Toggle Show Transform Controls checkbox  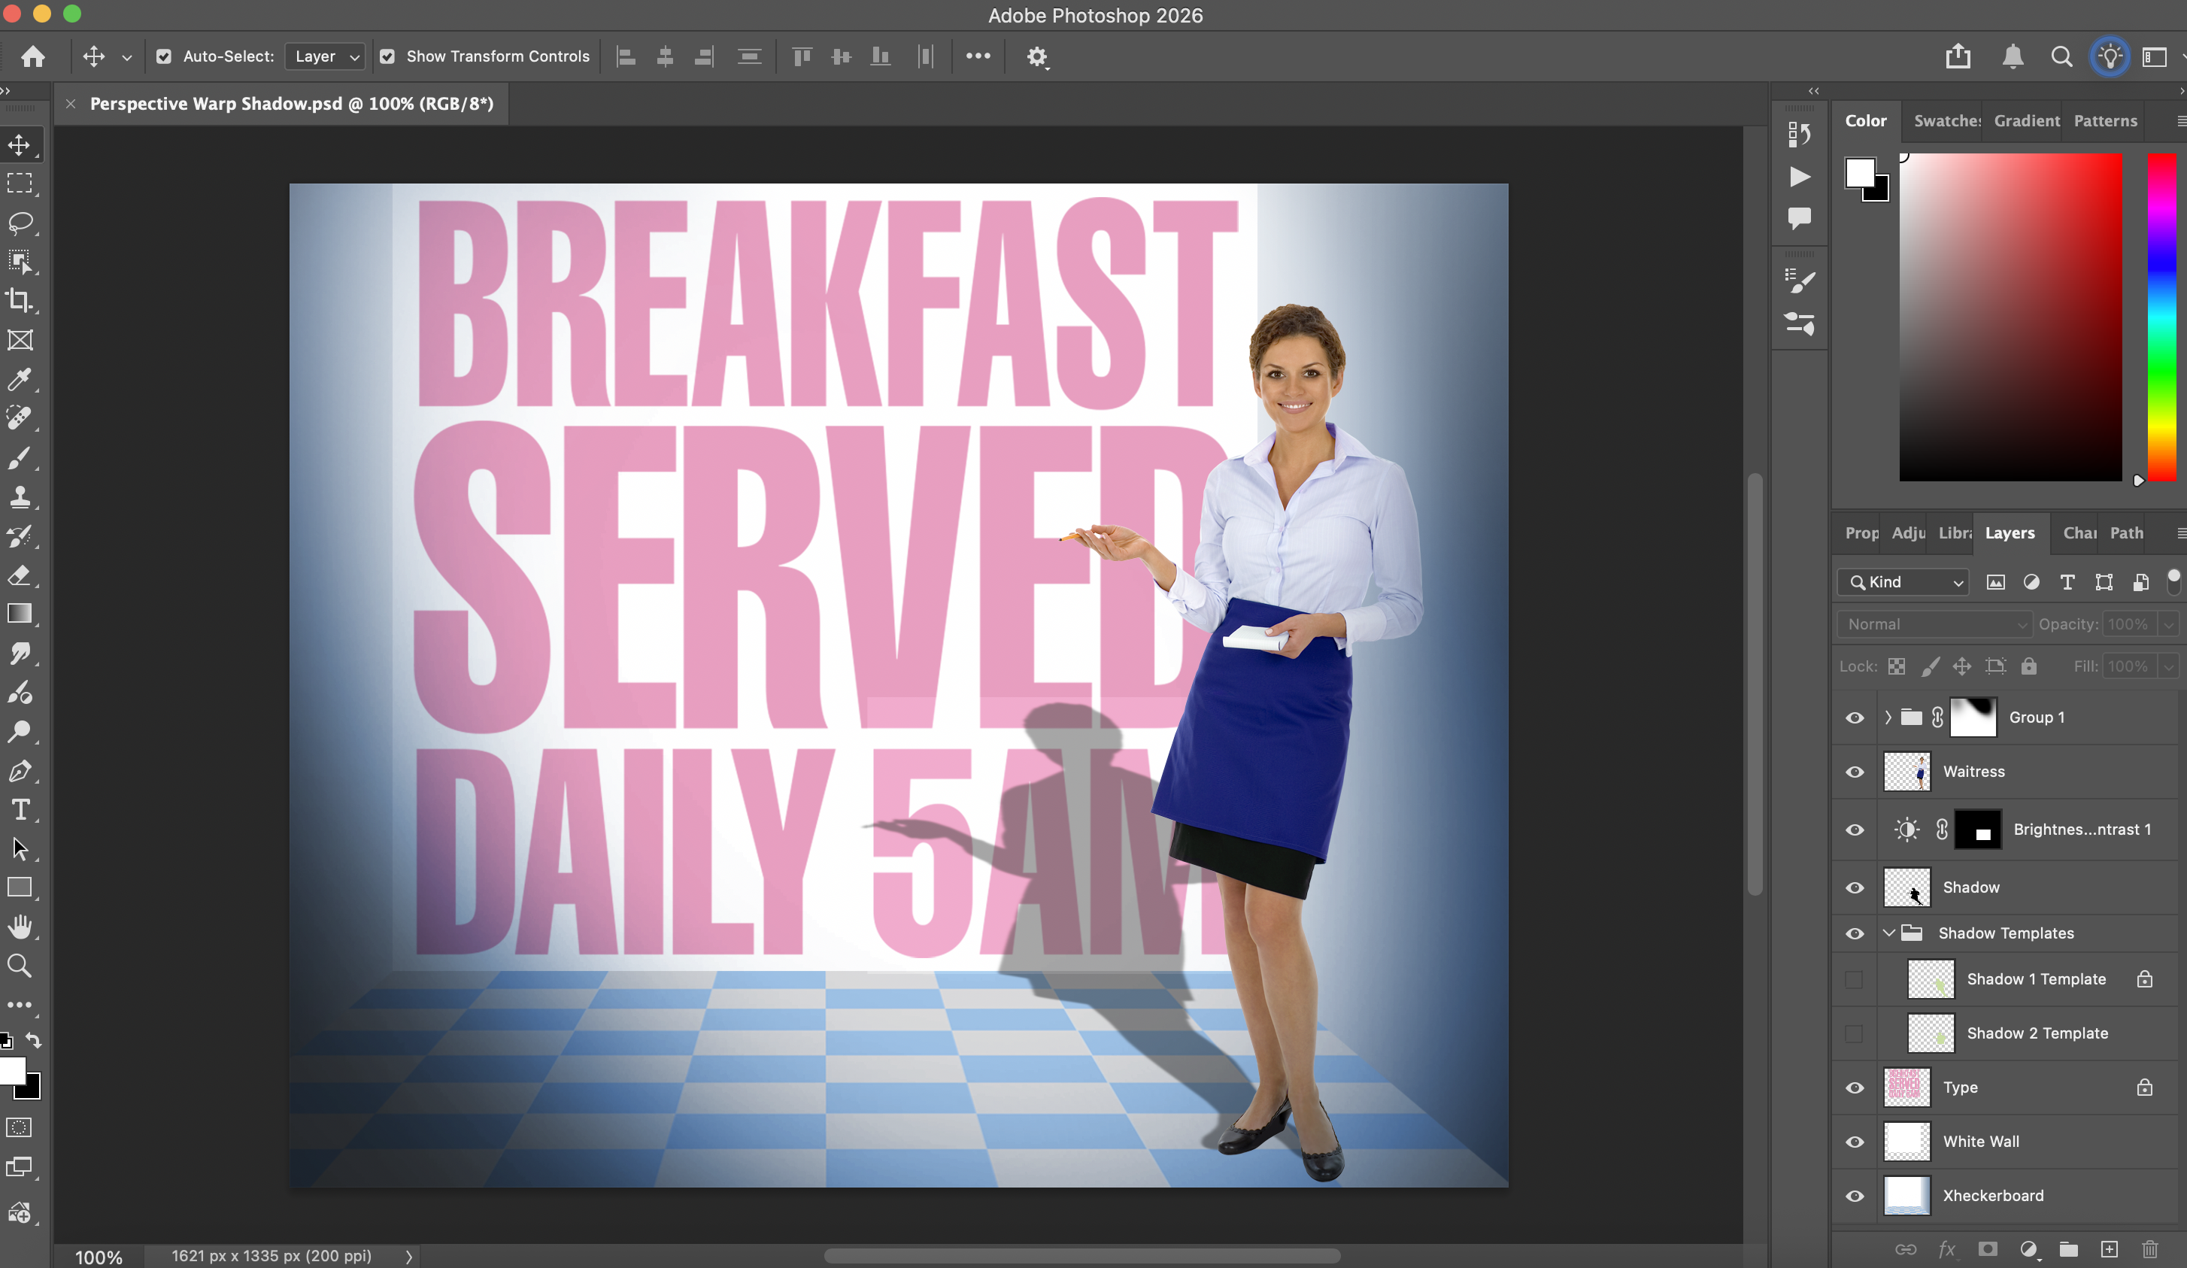pyautogui.click(x=387, y=56)
